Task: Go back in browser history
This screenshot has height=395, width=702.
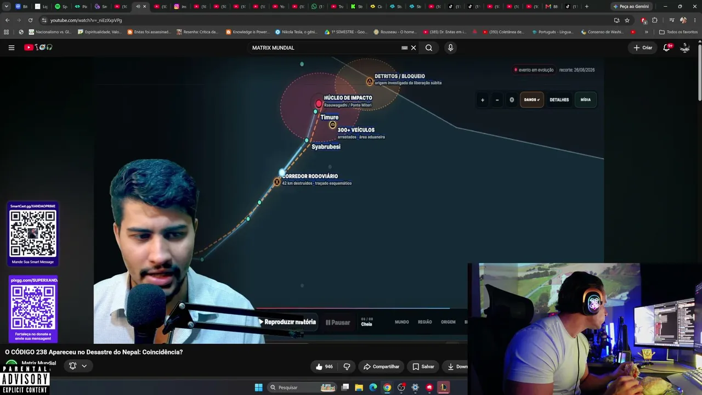Action: pyautogui.click(x=7, y=20)
